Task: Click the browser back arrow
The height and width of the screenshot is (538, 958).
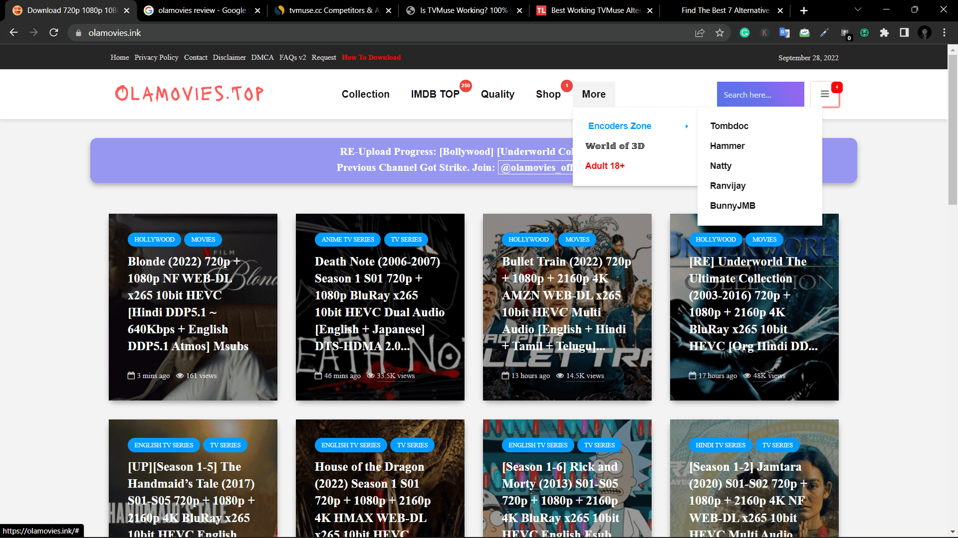Action: click(13, 32)
